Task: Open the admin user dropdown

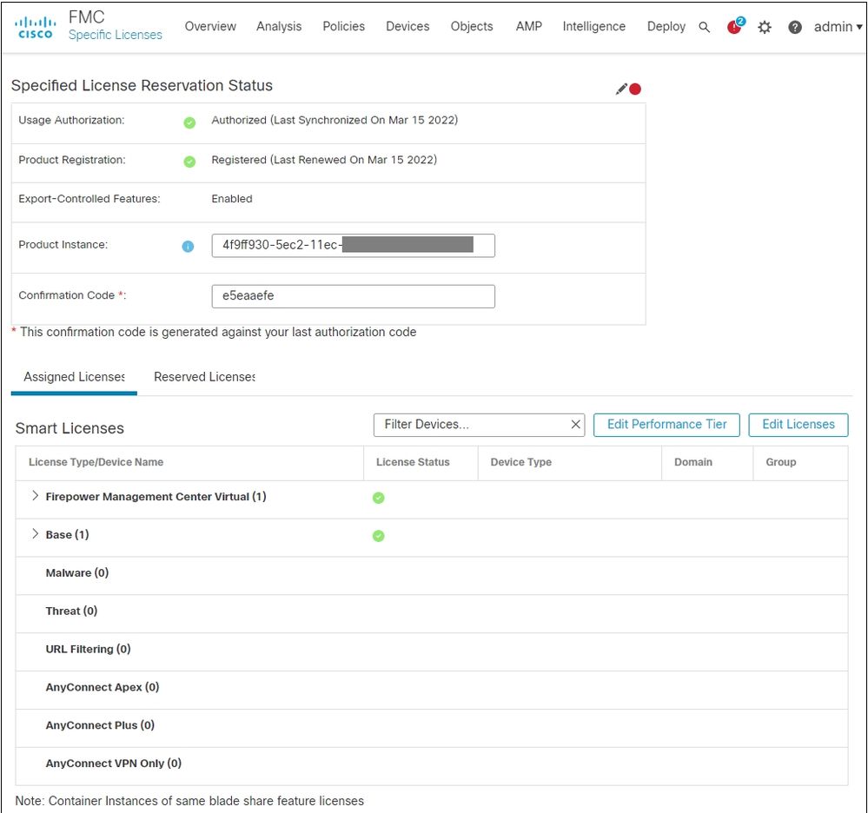Action: click(838, 27)
